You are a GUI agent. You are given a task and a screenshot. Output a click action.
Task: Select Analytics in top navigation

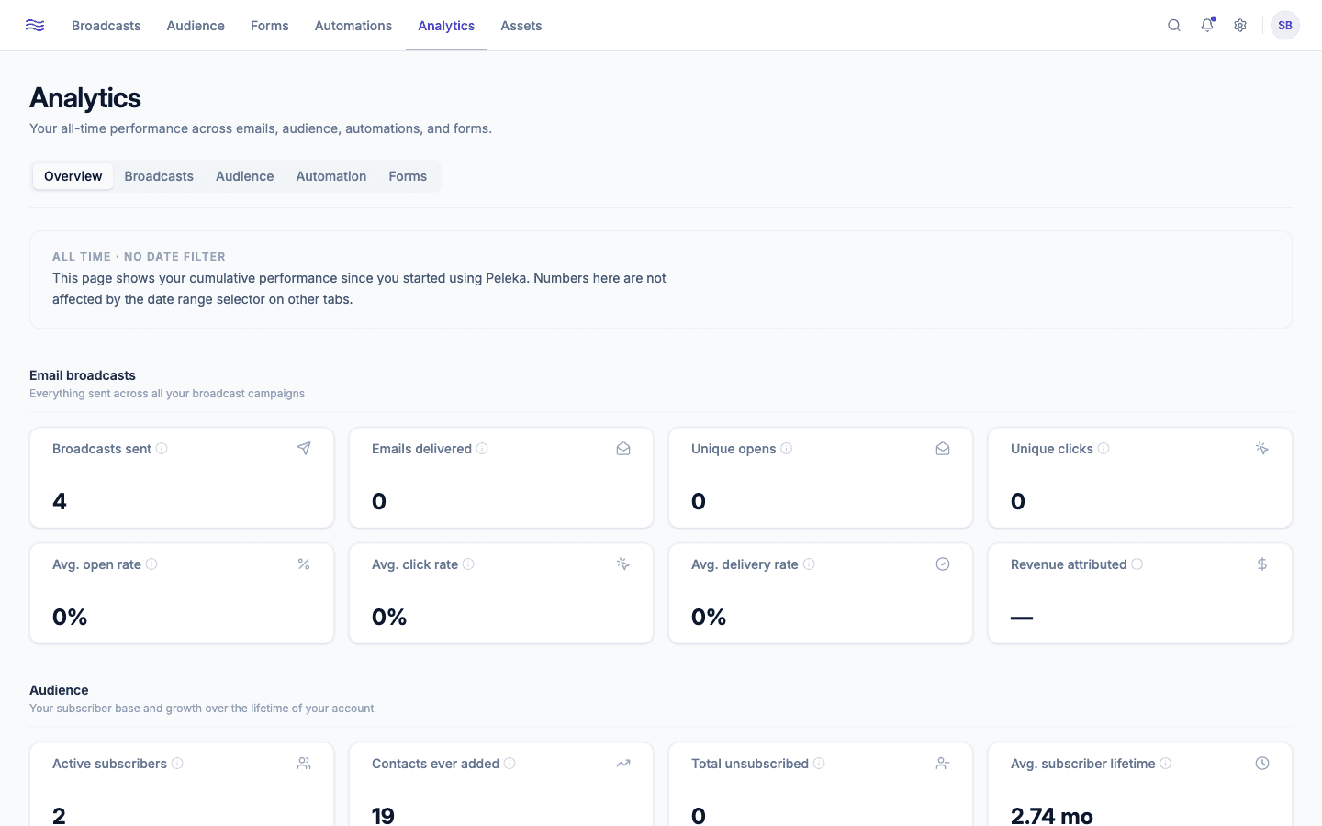pos(446,26)
